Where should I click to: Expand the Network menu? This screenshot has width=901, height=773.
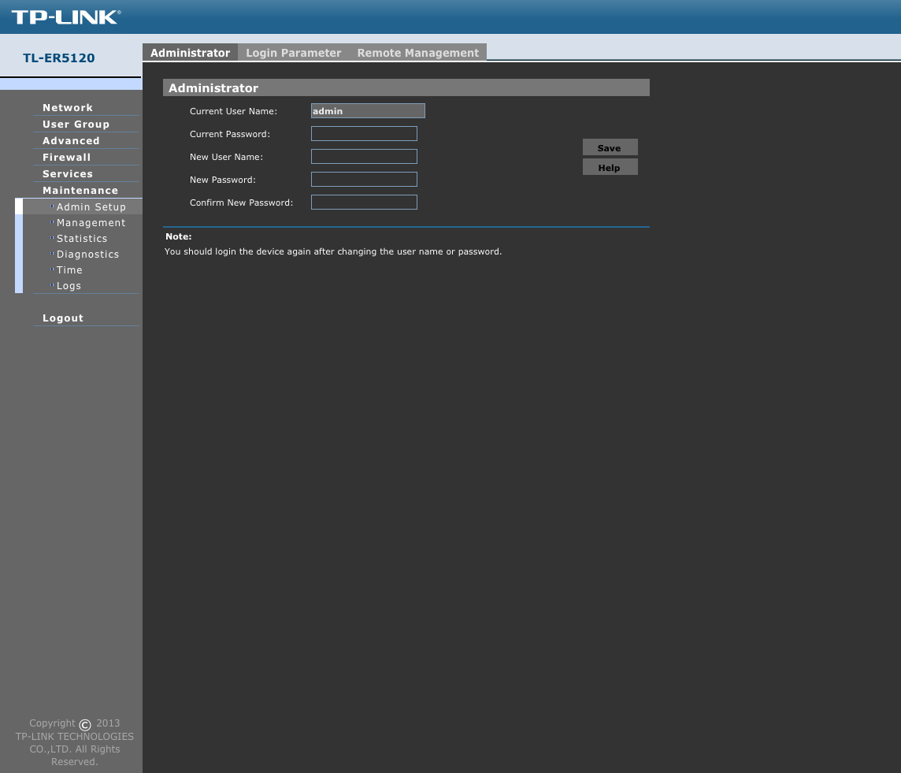coord(67,107)
